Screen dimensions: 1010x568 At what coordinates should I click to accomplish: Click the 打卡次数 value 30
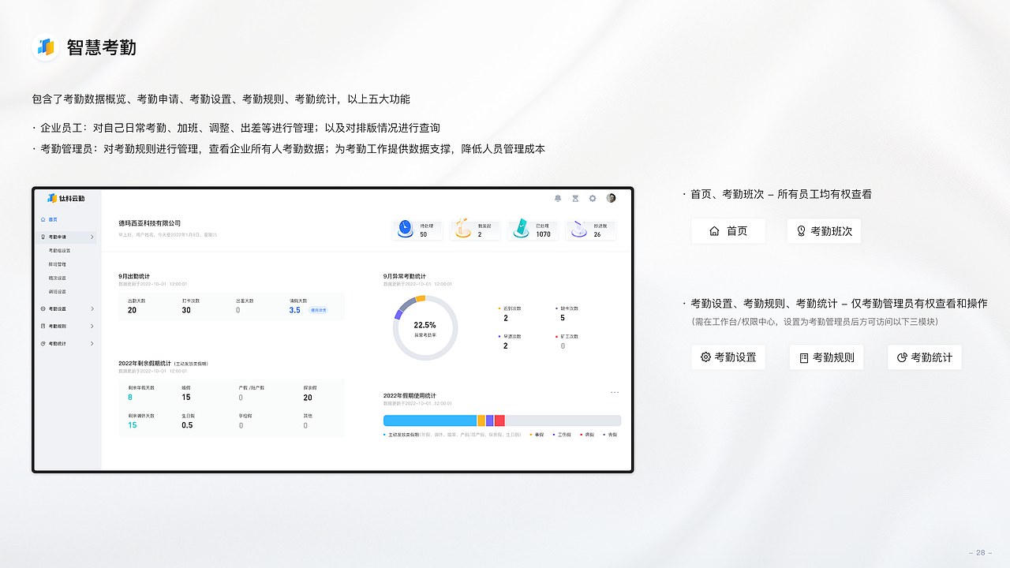point(186,310)
